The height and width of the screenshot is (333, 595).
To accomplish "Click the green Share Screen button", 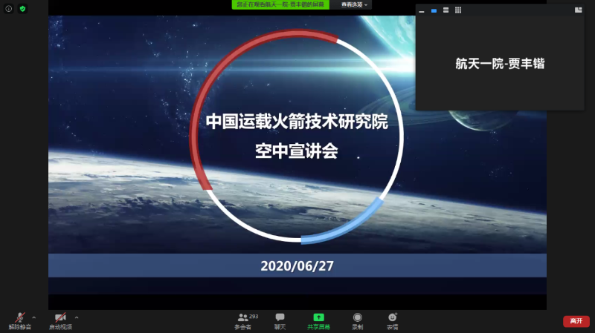I will click(319, 321).
